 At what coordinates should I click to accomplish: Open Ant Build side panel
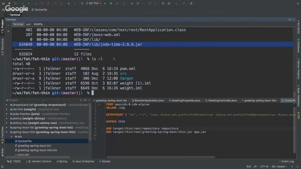point(299,27)
